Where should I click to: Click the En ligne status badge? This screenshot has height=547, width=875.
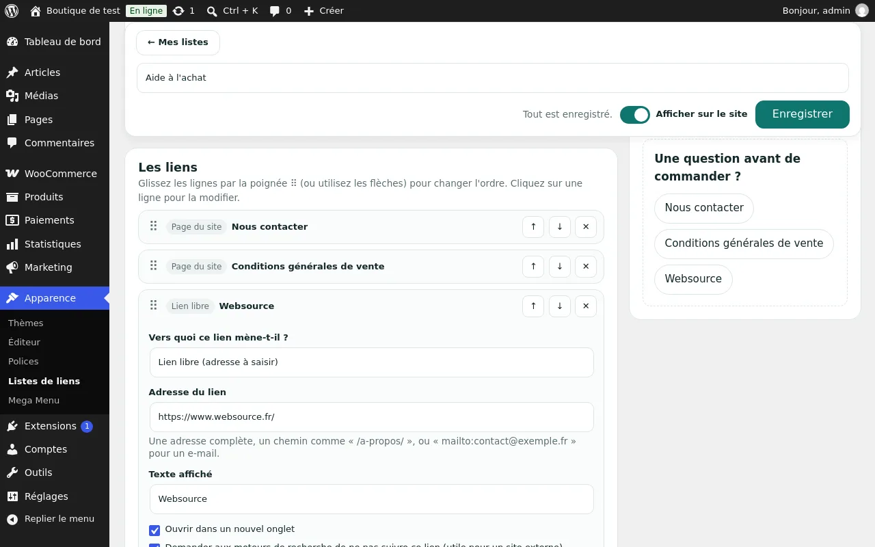pyautogui.click(x=146, y=11)
